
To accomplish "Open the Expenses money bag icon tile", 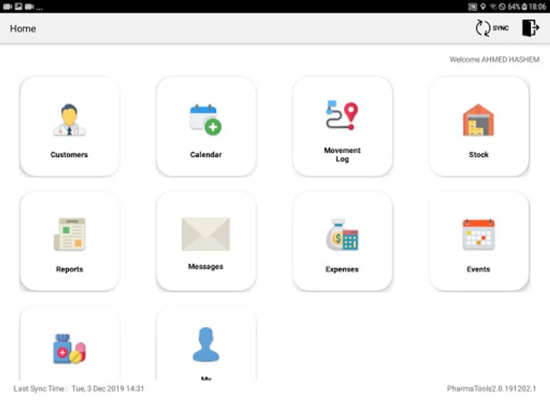I will (x=342, y=240).
